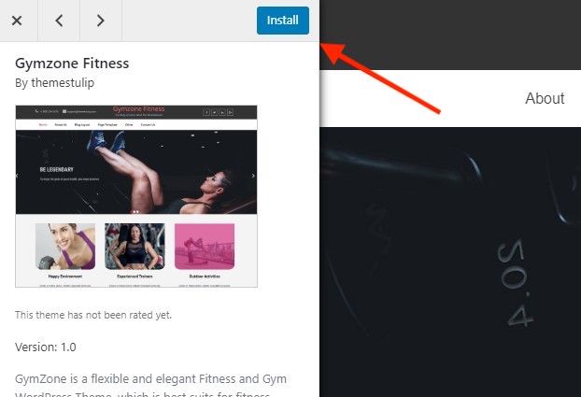This screenshot has width=581, height=397.
Task: Click the pink Outdoor Activities image
Action: 205,246
